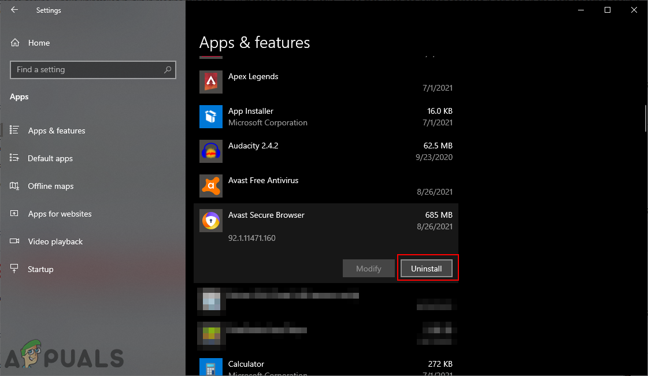Click the 272 KB size value
Viewport: 648px width, 376px height.
pyautogui.click(x=440, y=364)
